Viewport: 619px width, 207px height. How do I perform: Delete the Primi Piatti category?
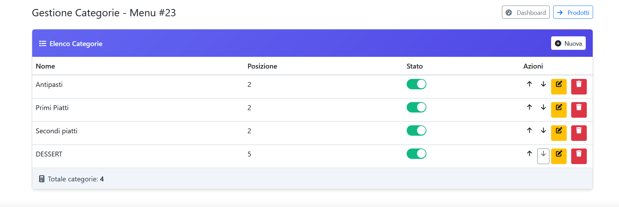[579, 110]
